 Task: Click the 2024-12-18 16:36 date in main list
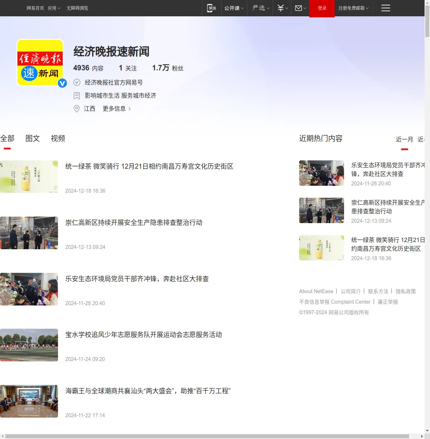(x=85, y=191)
